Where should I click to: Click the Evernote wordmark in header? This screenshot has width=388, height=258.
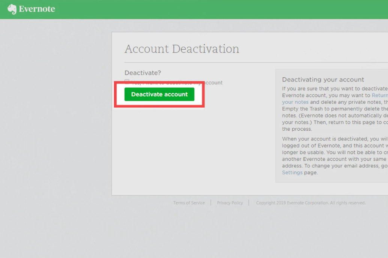tap(37, 9)
